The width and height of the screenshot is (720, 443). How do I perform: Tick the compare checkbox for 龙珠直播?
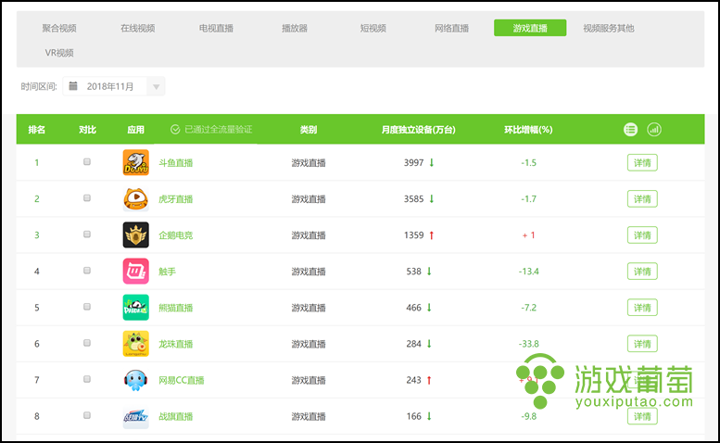pos(87,343)
